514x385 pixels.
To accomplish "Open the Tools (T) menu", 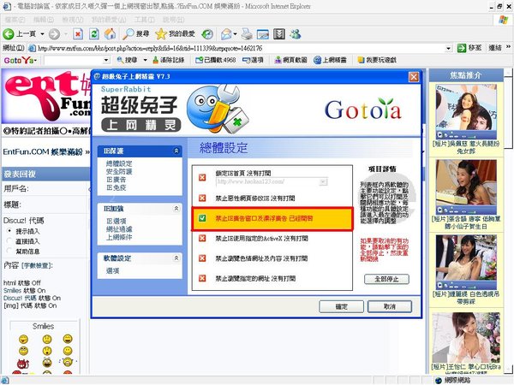I will pos(145,20).
